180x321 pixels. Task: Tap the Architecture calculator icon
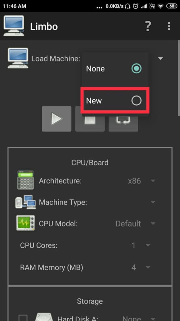pos(26,180)
